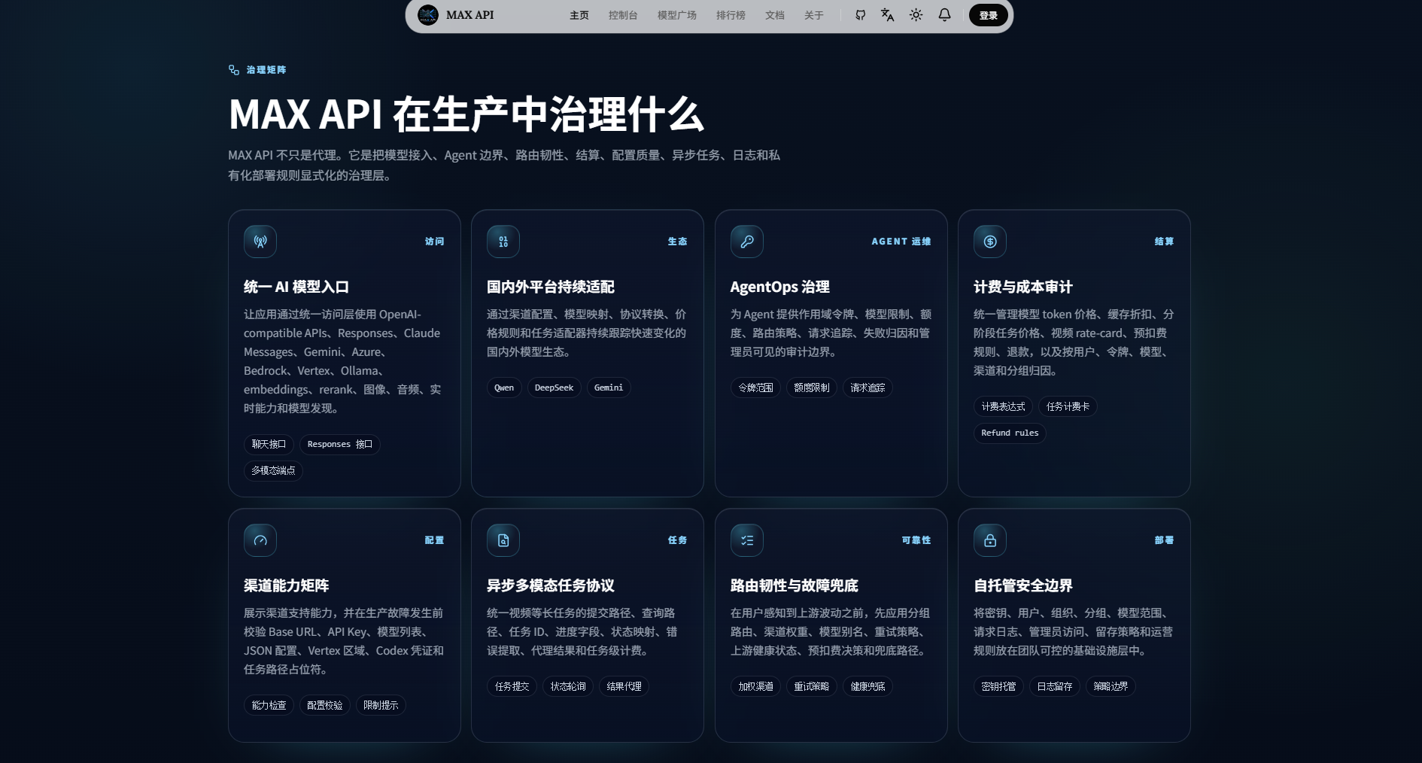Go to the 主页 nav item
The height and width of the screenshot is (763, 1422).
(579, 15)
